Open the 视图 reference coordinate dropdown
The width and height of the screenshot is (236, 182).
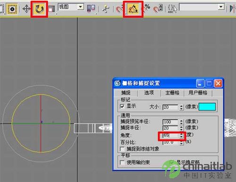(x=71, y=7)
